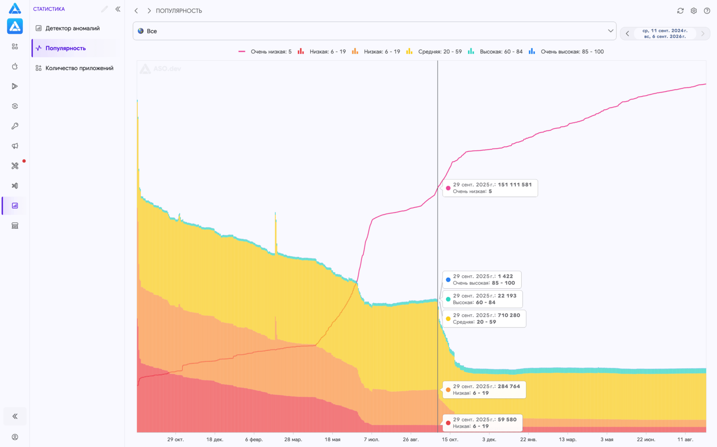The height and width of the screenshot is (447, 717).
Task: Click the refresh icon in top right
Action: click(x=680, y=10)
